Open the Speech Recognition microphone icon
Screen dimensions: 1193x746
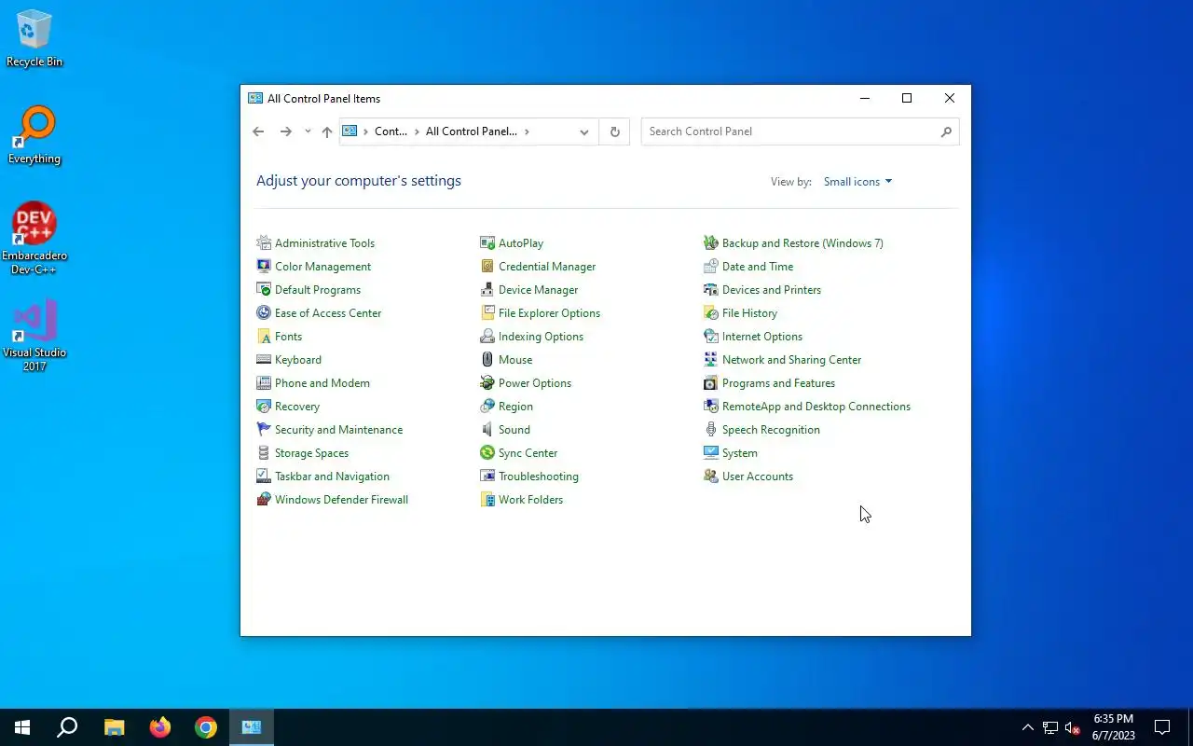(711, 430)
